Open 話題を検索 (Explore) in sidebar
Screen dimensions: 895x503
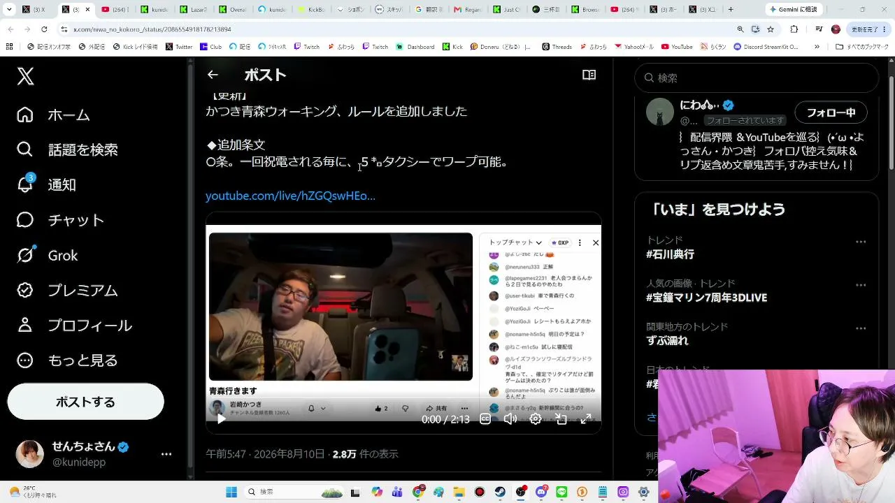(67, 150)
